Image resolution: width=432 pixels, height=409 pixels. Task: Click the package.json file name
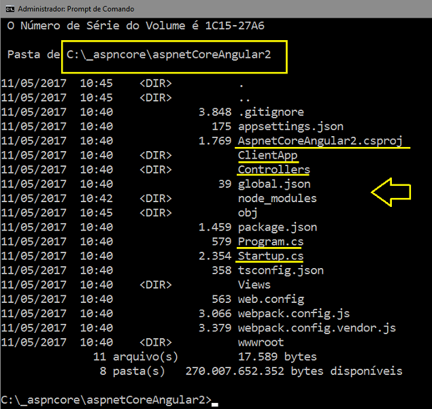click(278, 227)
